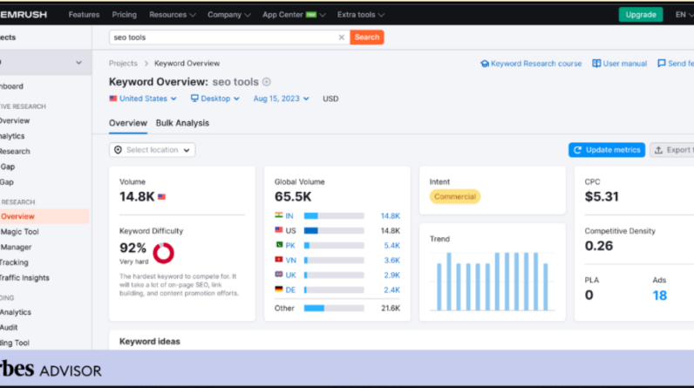The width and height of the screenshot is (694, 388).
Task: Click the Update metrics button
Action: [x=607, y=150]
